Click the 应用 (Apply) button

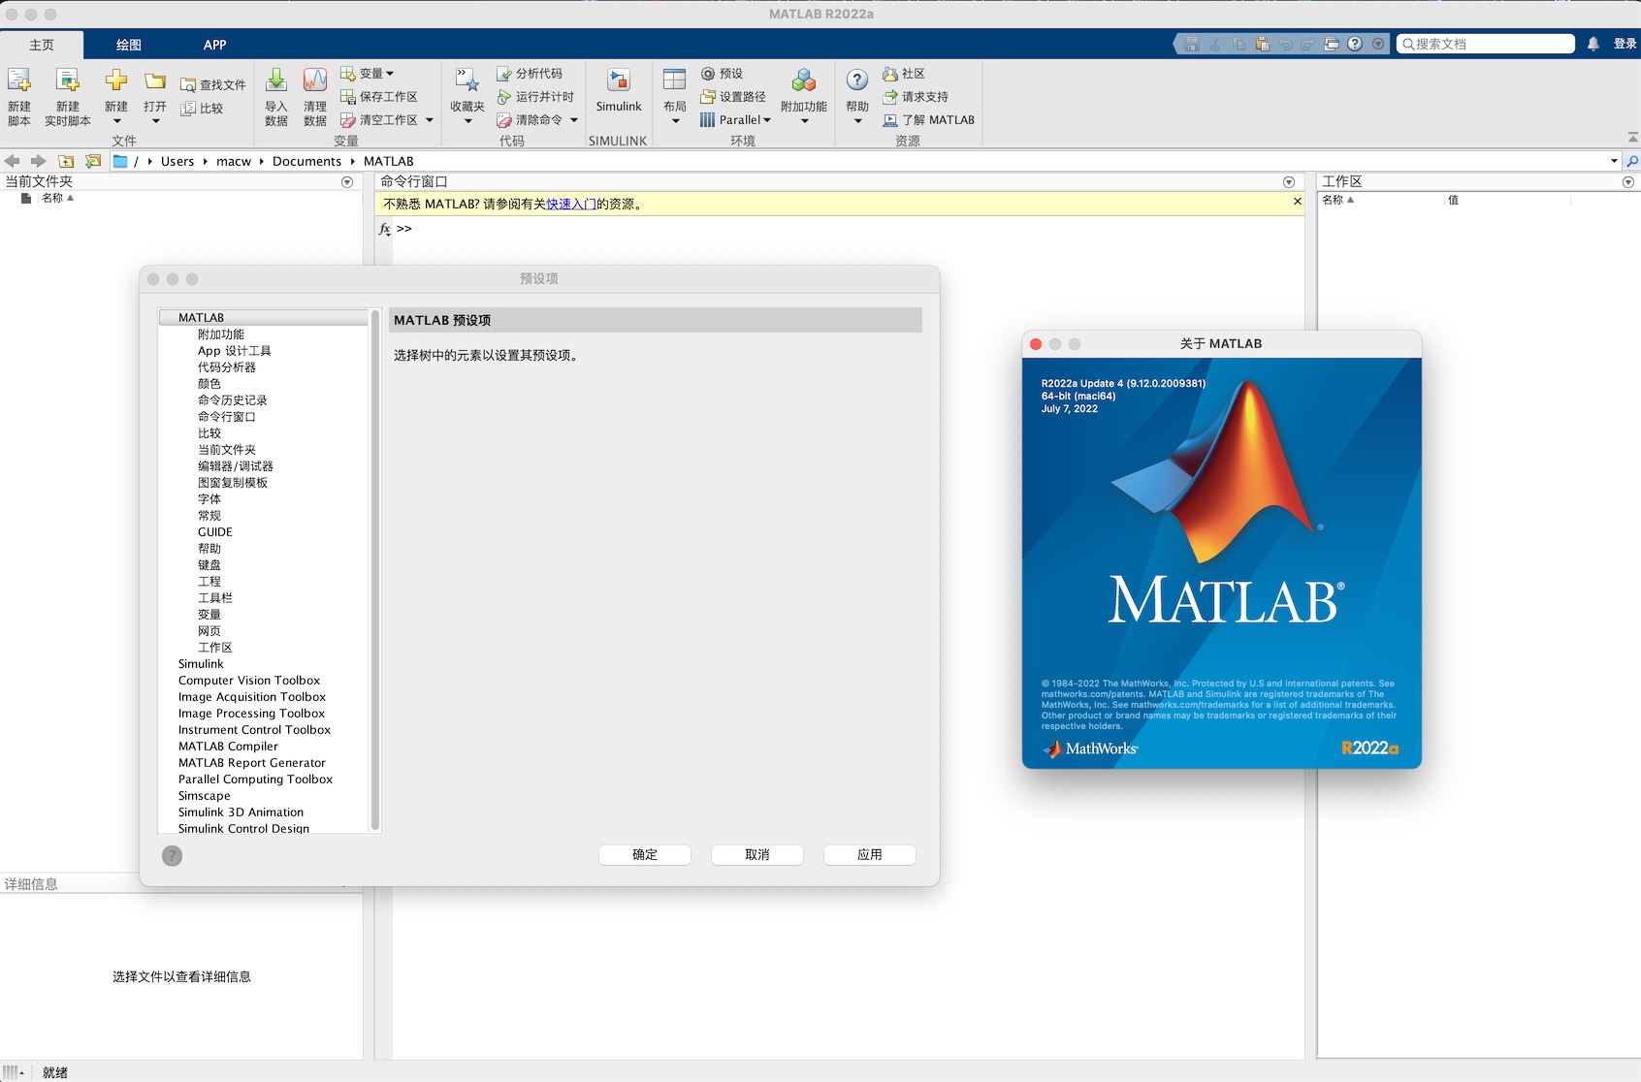[870, 854]
